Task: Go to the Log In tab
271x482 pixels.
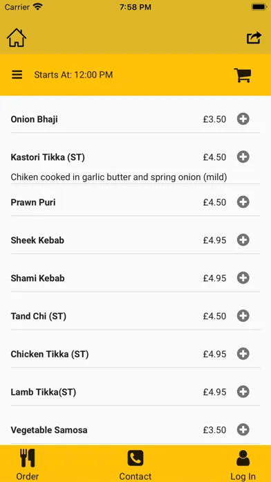Action: pos(243,464)
